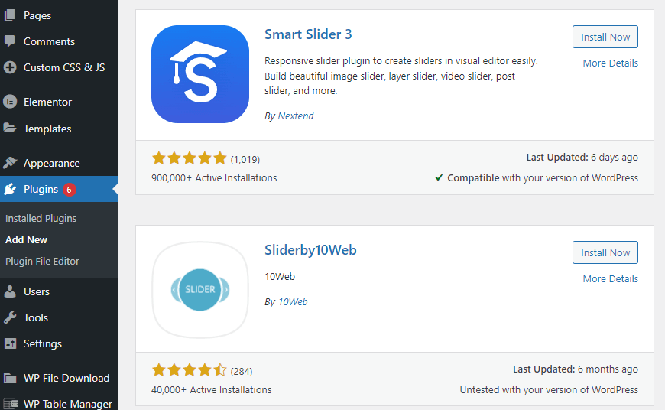Click the Pages icon in sidebar
Image resolution: width=665 pixels, height=410 pixels.
pyautogui.click(x=9, y=15)
